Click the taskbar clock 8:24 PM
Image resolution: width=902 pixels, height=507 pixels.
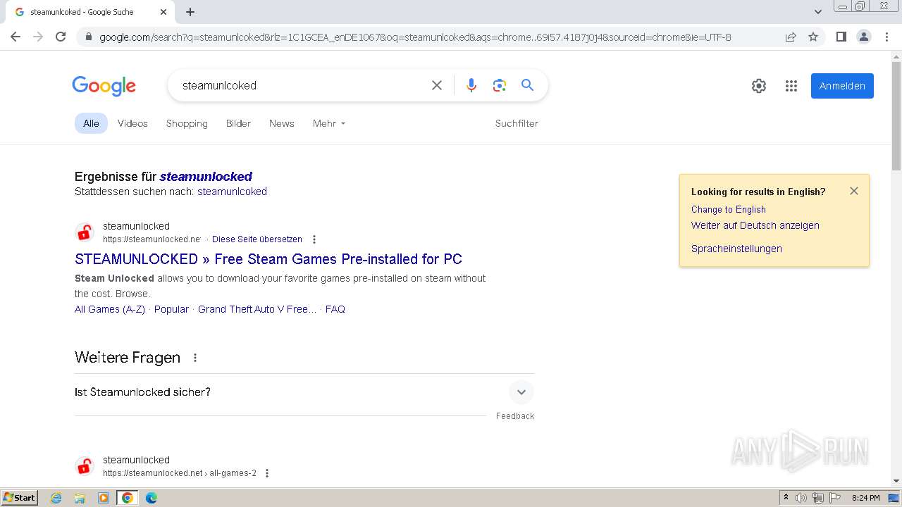pyautogui.click(x=865, y=498)
